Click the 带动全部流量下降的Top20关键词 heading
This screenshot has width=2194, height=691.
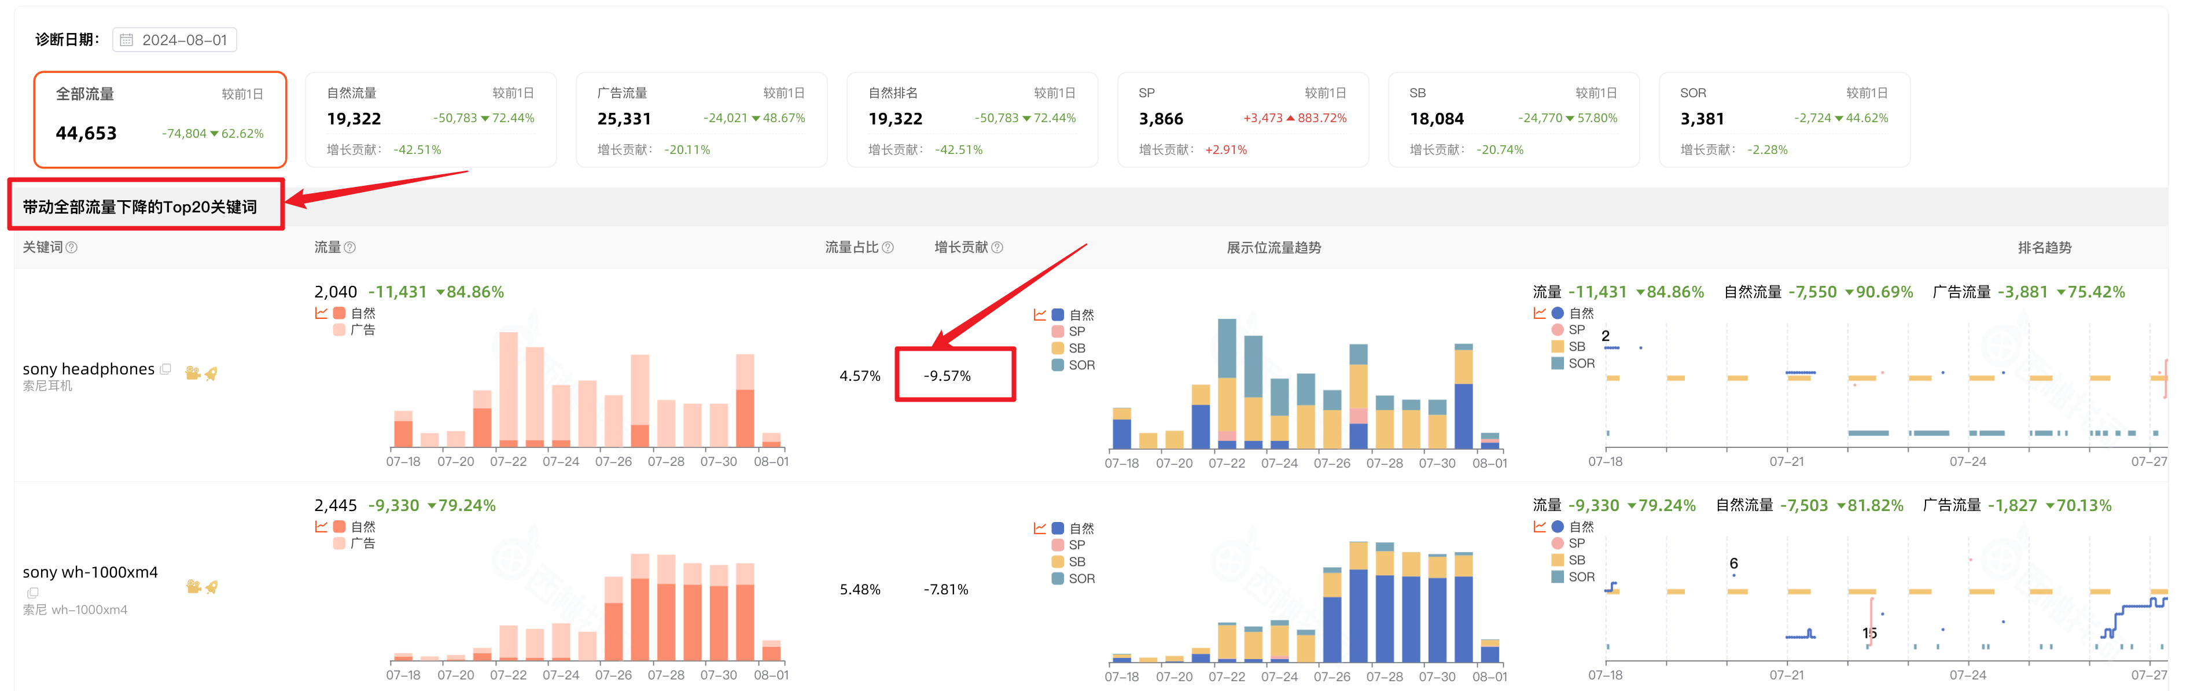coord(139,207)
